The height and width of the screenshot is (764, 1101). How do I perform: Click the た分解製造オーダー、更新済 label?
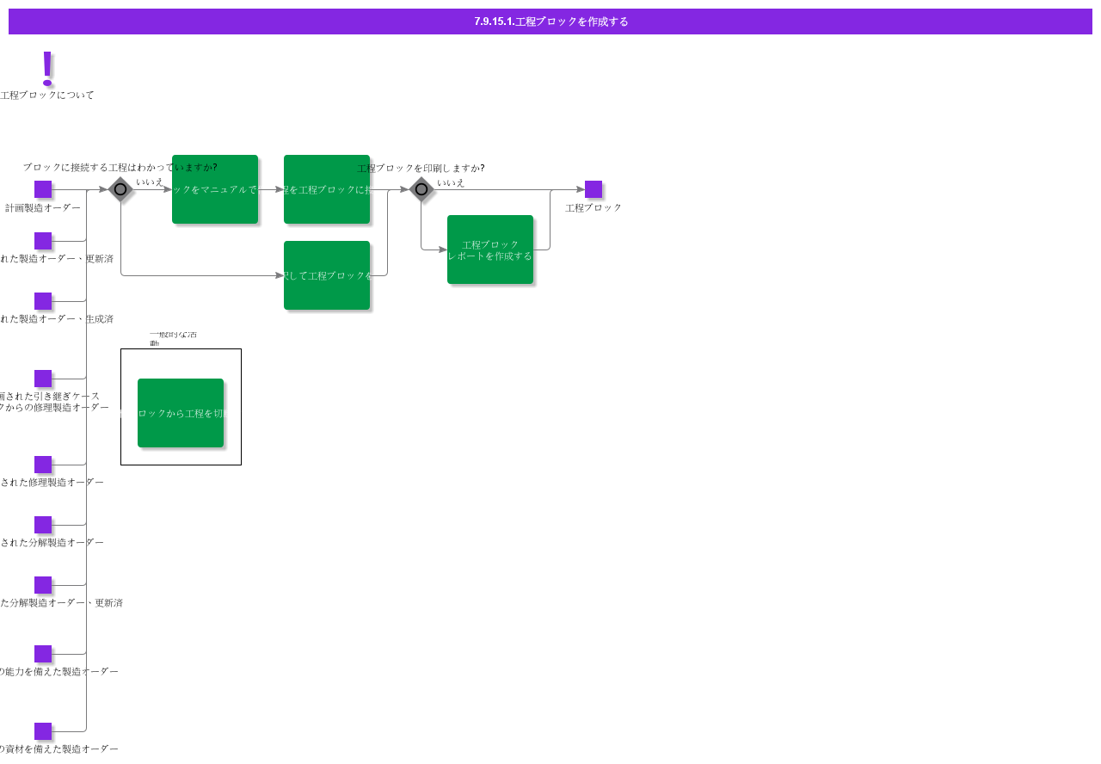click(x=61, y=603)
